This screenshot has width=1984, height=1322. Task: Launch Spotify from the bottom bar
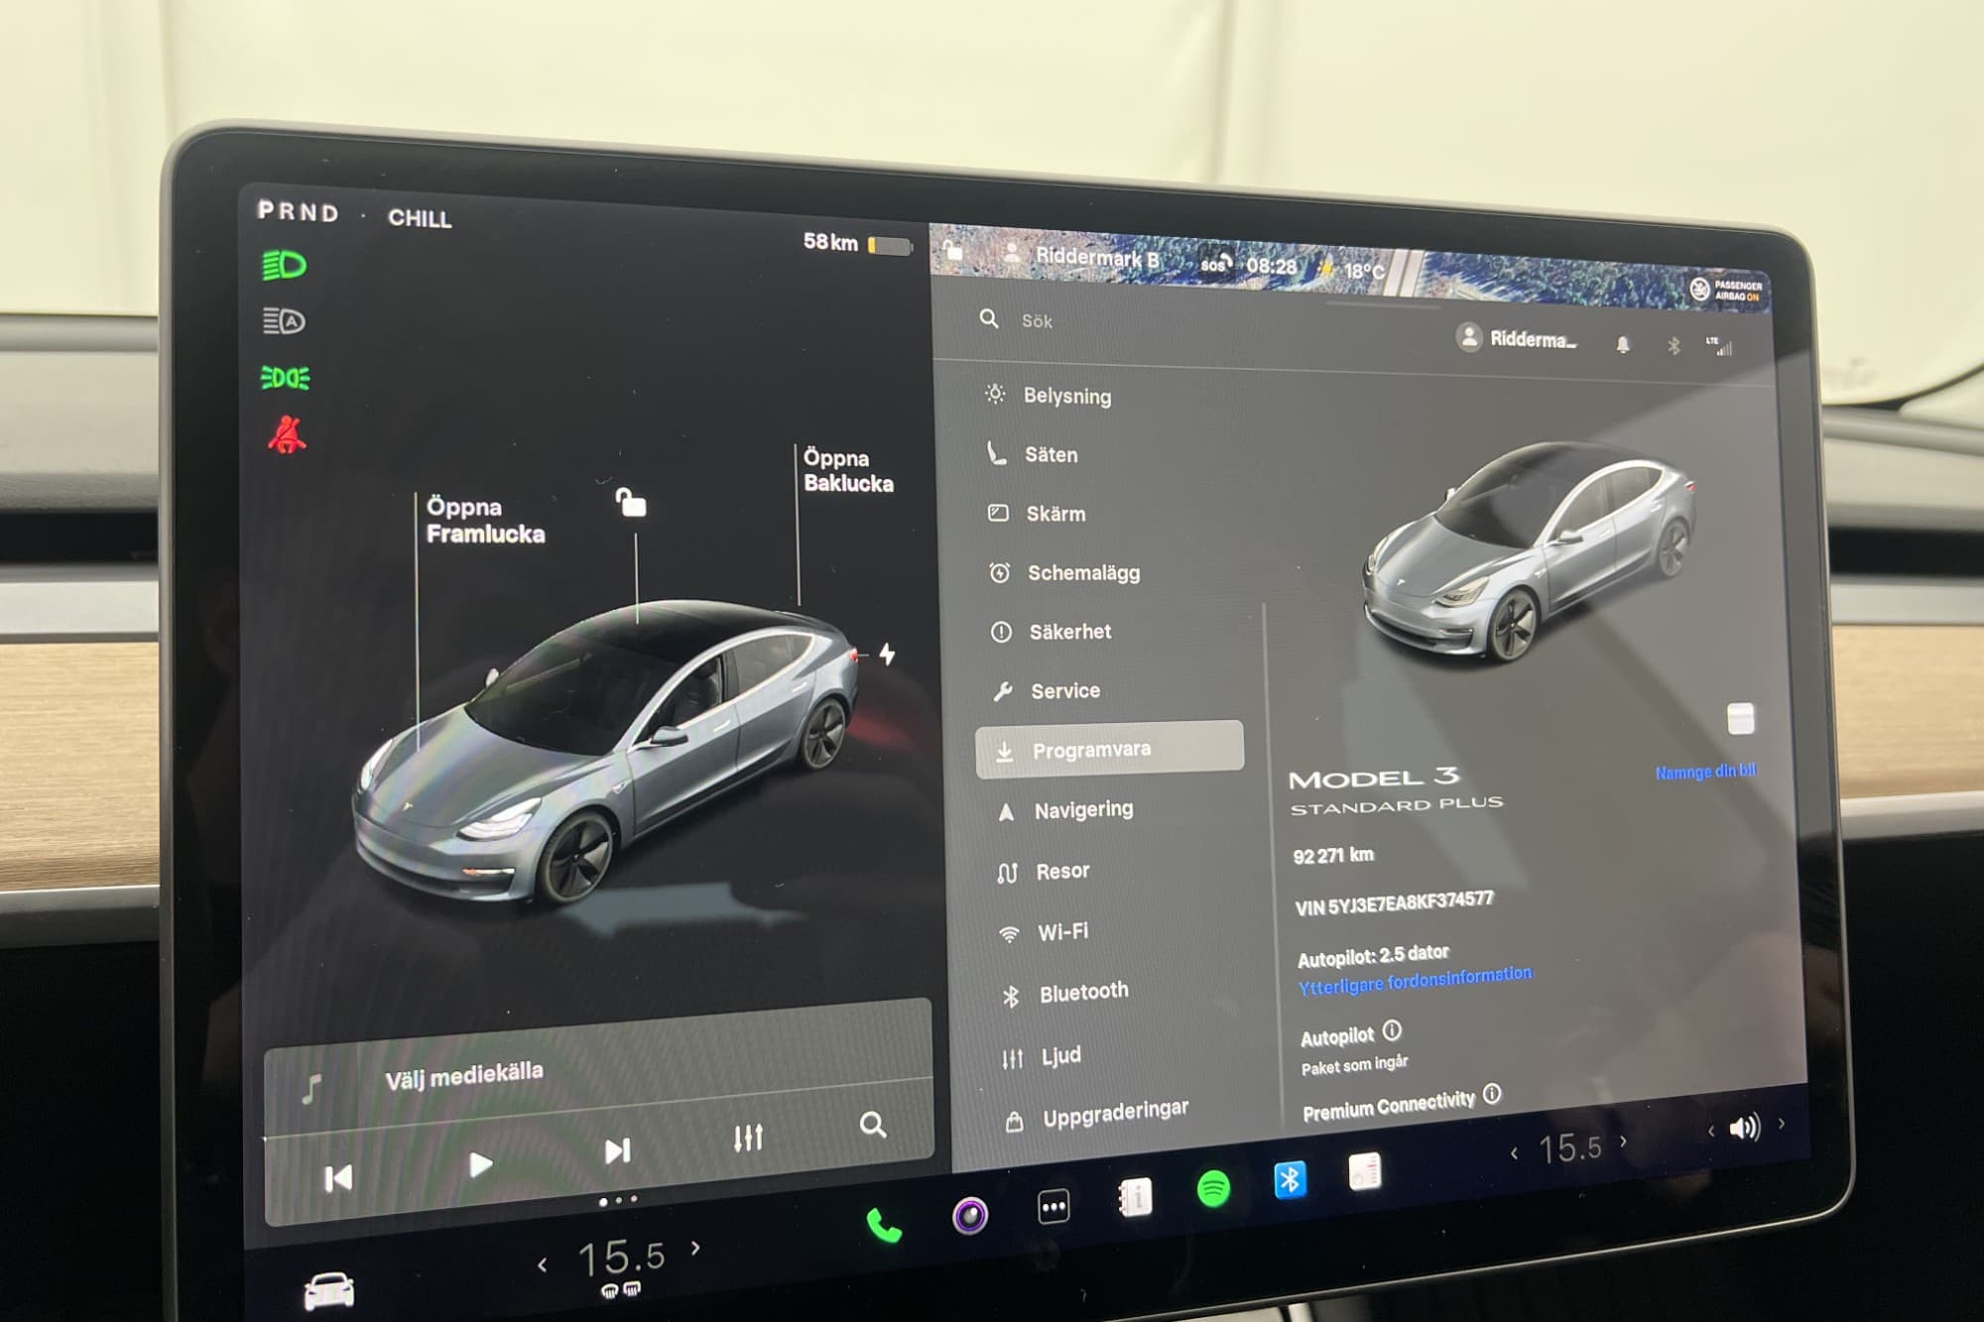click(x=1213, y=1188)
